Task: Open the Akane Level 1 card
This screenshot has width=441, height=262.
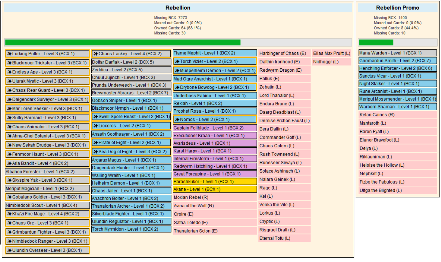Action: (x=215, y=189)
